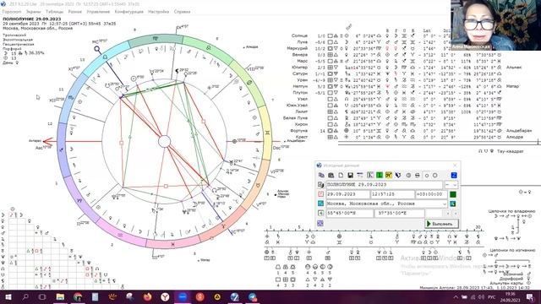The height and width of the screenshot is (304, 541).
Task: Click the green square icon in the data dialog toolbar
Action: coord(380,175)
